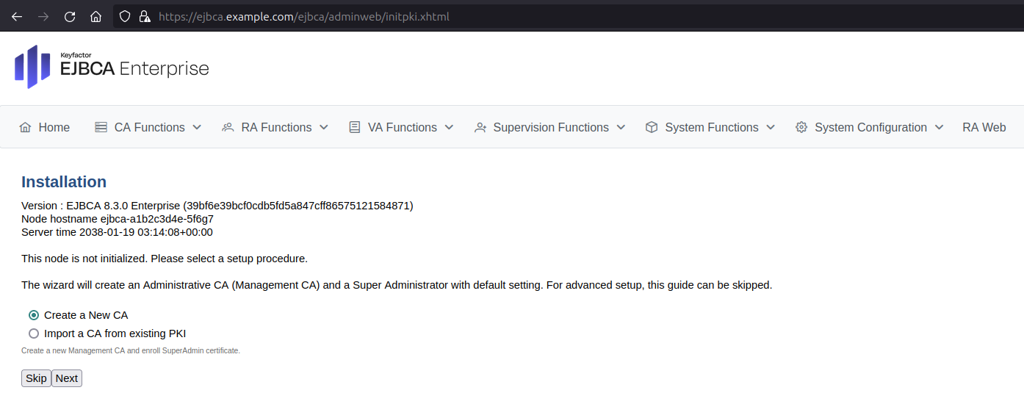
Task: Click the RA Functions people icon
Action: (228, 128)
